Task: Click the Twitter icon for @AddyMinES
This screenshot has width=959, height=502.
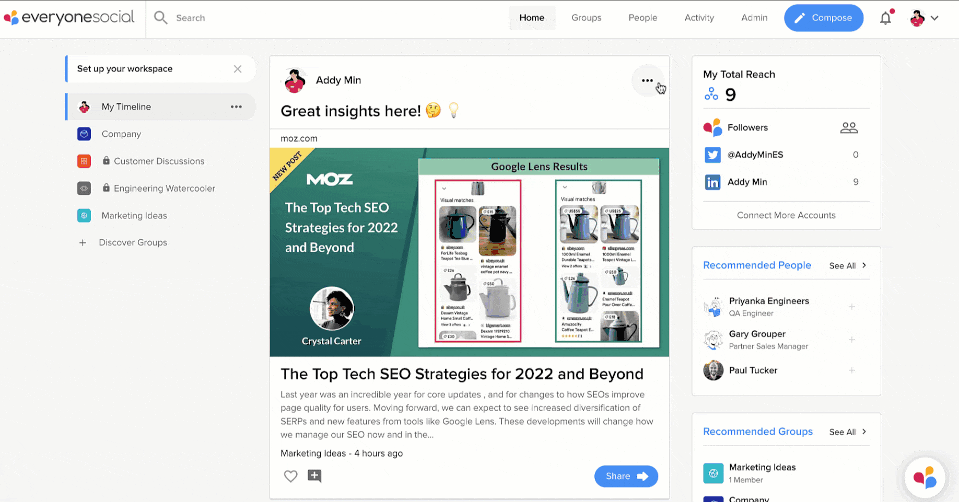Action: click(712, 155)
